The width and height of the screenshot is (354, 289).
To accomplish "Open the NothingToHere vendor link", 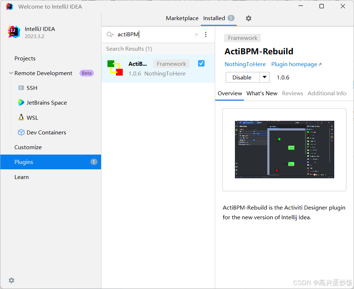I will (245, 64).
